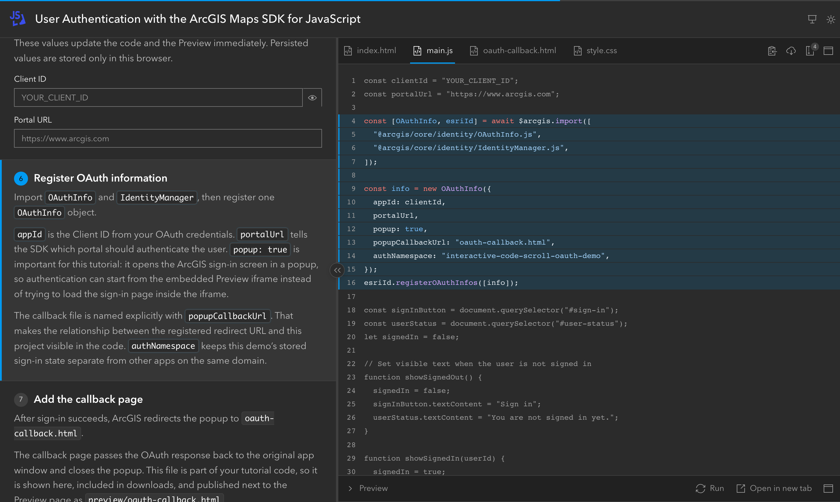Switch to the style.css tab
Viewport: 840px width, 502px height.
(x=595, y=51)
